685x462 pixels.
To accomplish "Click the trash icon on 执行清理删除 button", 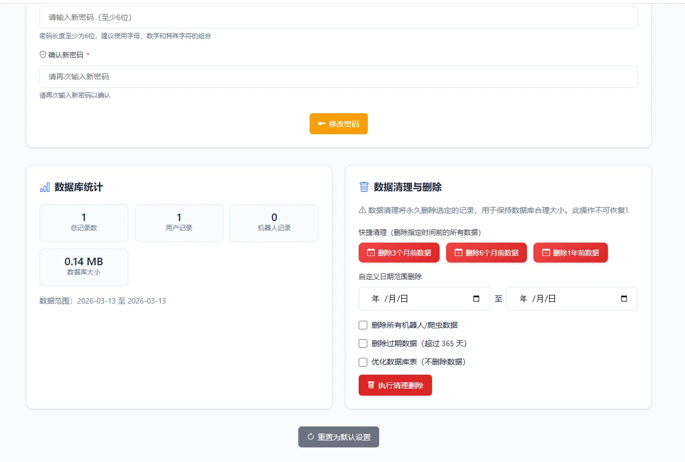I will 371,385.
